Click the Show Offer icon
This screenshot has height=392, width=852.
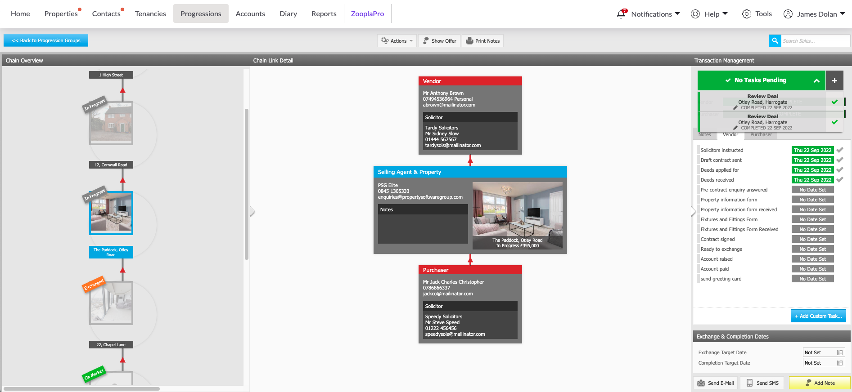tap(426, 41)
